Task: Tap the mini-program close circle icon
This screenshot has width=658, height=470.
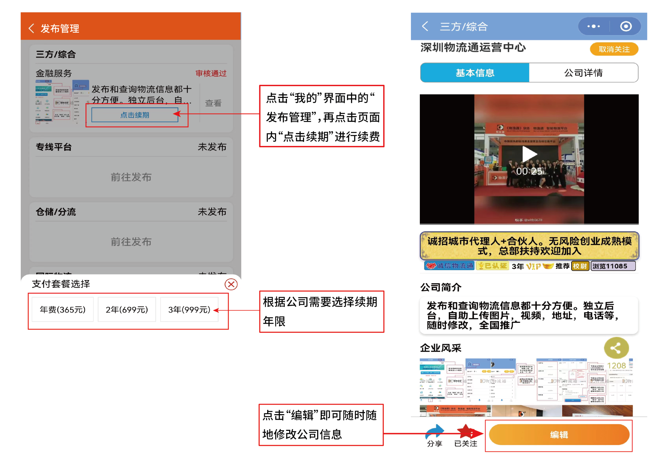Action: [x=625, y=26]
